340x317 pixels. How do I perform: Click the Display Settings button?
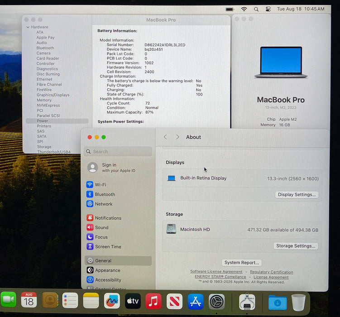(297, 194)
